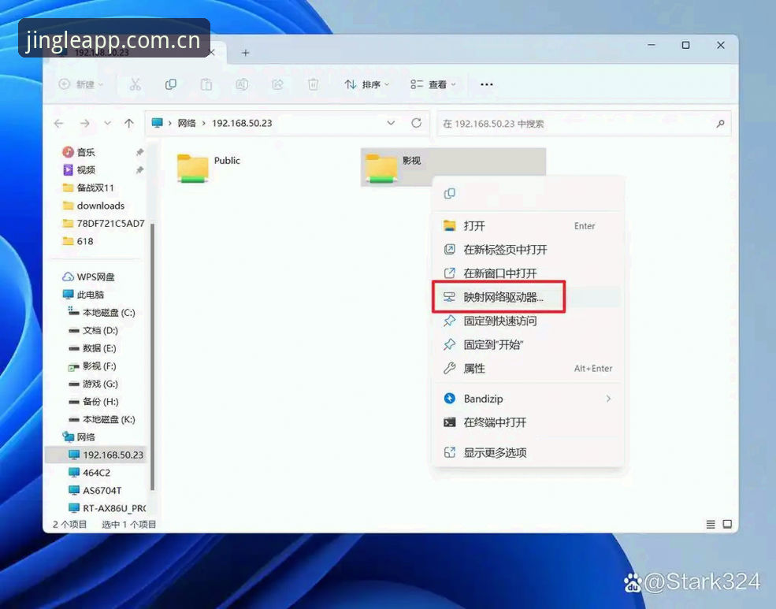Choose 固定到"开始" in context menu

click(528, 345)
